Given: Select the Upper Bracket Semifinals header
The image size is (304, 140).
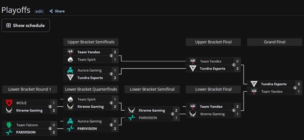Looking at the screenshot, I should coord(91,42).
